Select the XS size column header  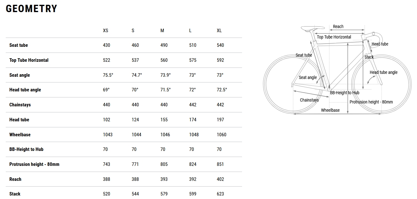click(105, 31)
